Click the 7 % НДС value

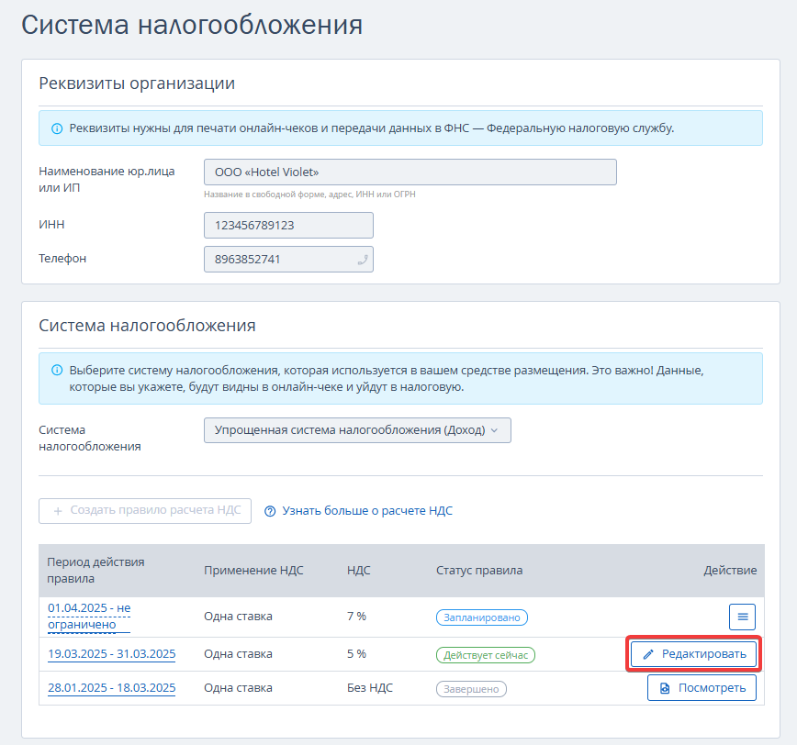[x=356, y=616]
